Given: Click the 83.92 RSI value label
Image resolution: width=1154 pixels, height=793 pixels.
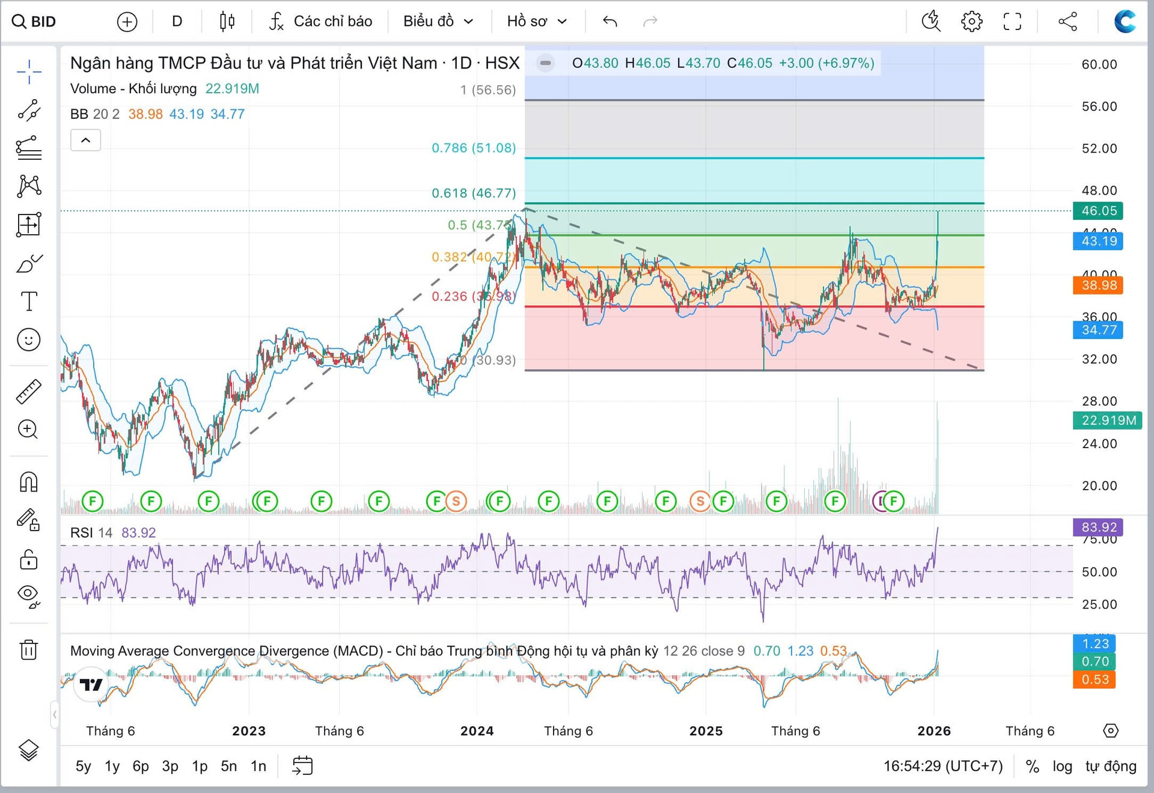Looking at the screenshot, I should coord(1099,527).
